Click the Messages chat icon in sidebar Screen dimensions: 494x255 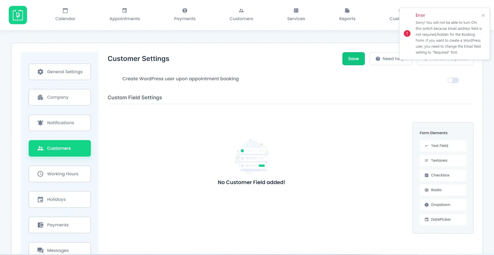tap(40, 250)
